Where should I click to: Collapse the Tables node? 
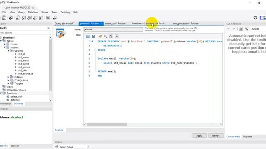[x=1, y=41]
